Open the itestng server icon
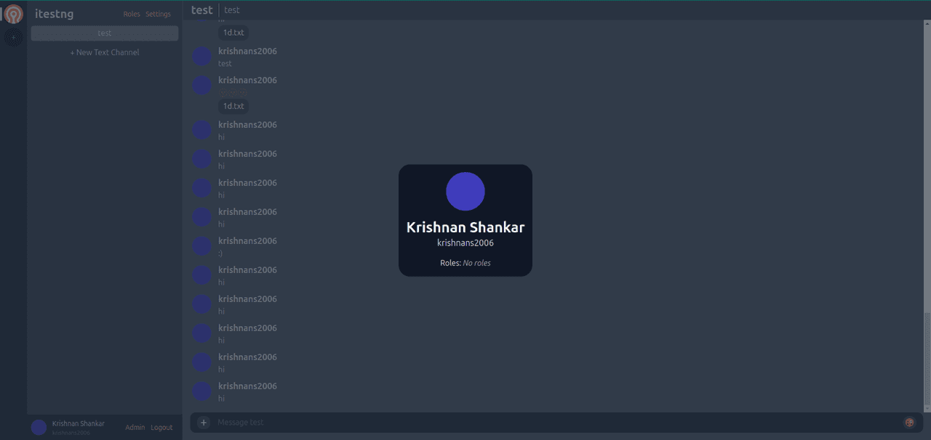 click(x=14, y=14)
